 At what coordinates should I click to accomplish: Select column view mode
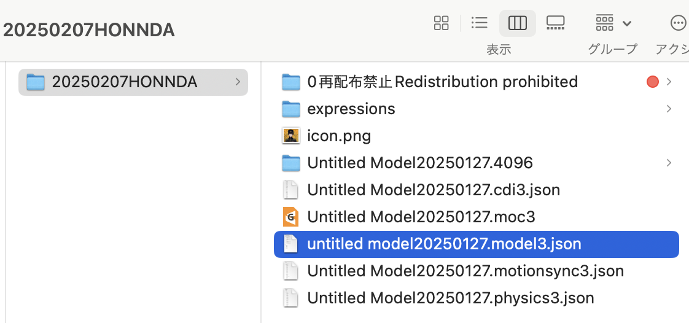pyautogui.click(x=517, y=23)
